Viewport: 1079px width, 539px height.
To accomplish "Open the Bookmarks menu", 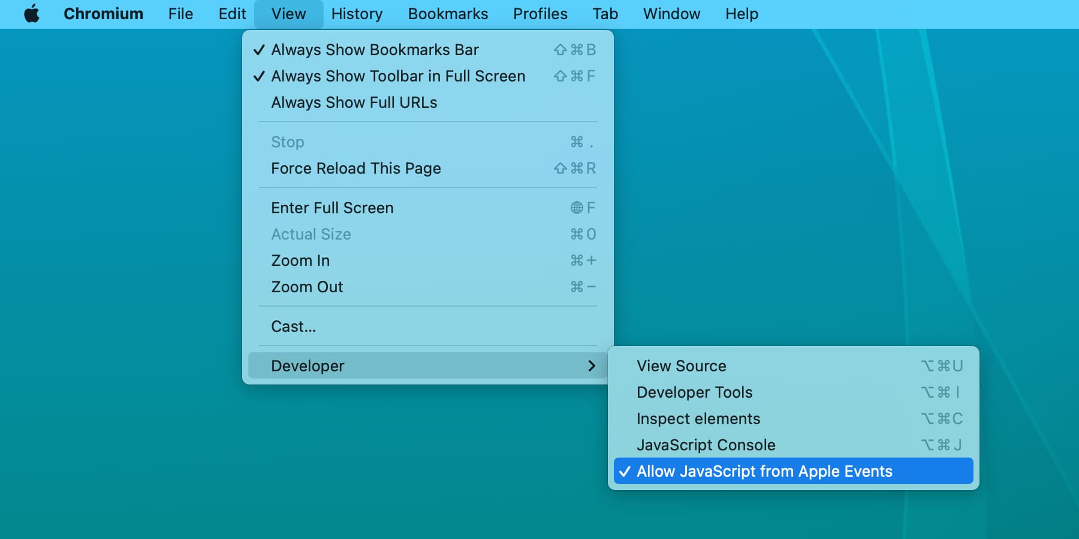I will click(x=448, y=13).
